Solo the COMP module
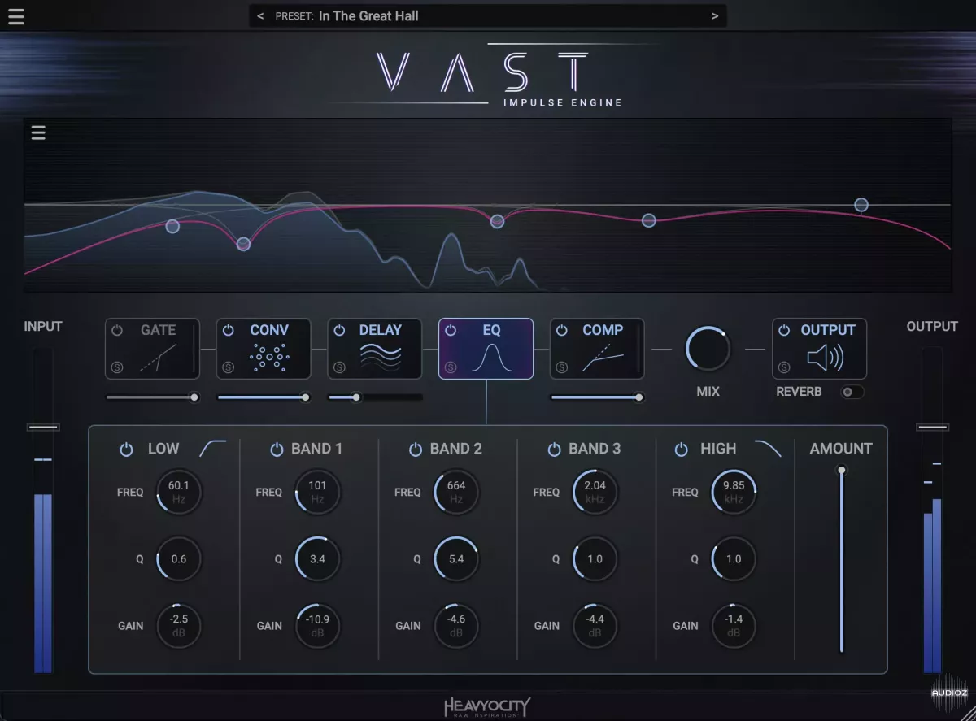This screenshot has height=721, width=976. click(x=562, y=367)
